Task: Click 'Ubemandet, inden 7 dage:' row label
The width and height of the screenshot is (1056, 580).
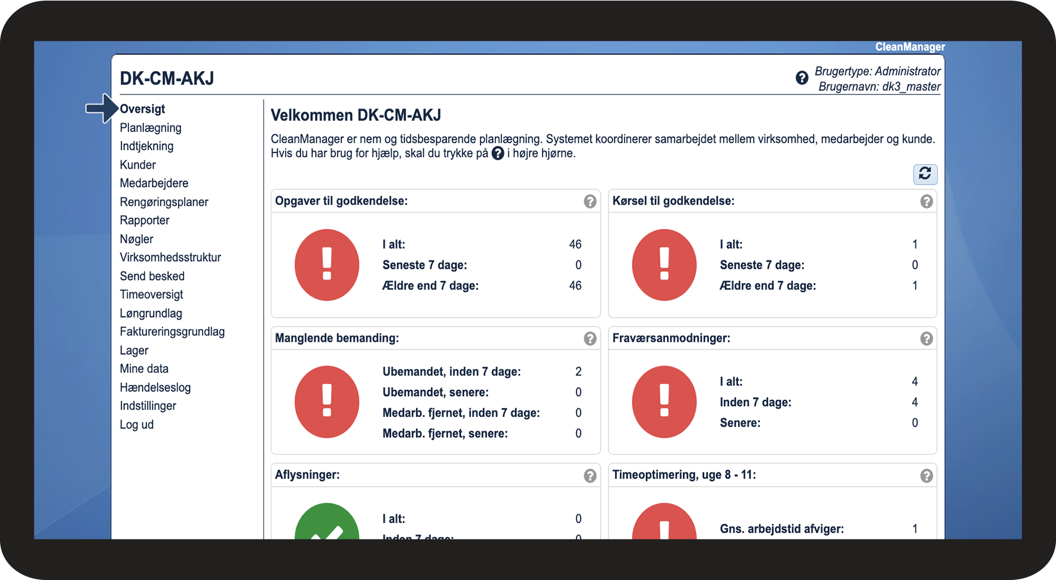Action: pos(452,372)
